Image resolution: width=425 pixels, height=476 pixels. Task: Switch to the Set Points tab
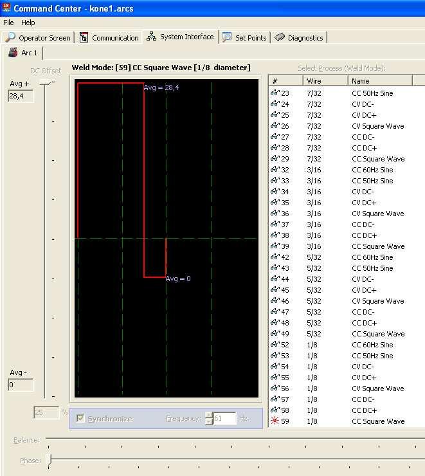pos(244,38)
